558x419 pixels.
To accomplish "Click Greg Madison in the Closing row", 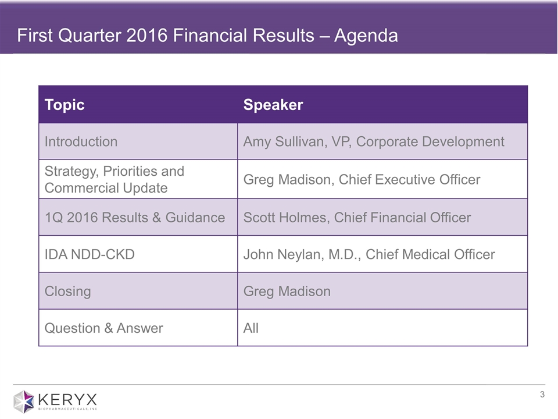I will 287,291.
